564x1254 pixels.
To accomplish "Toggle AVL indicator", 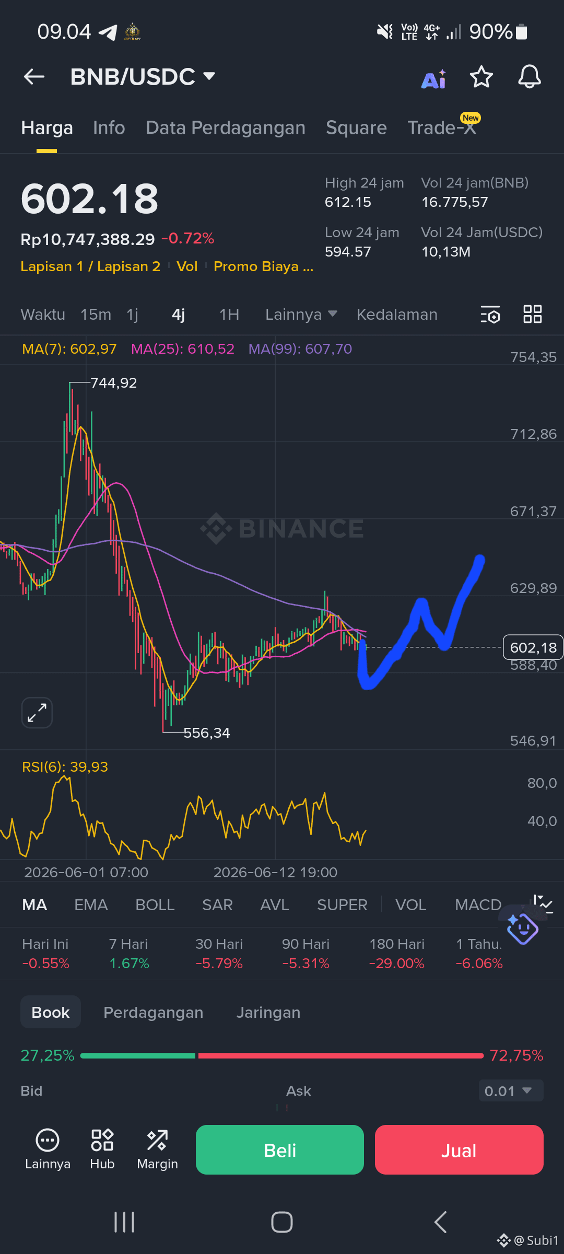I will (x=275, y=905).
